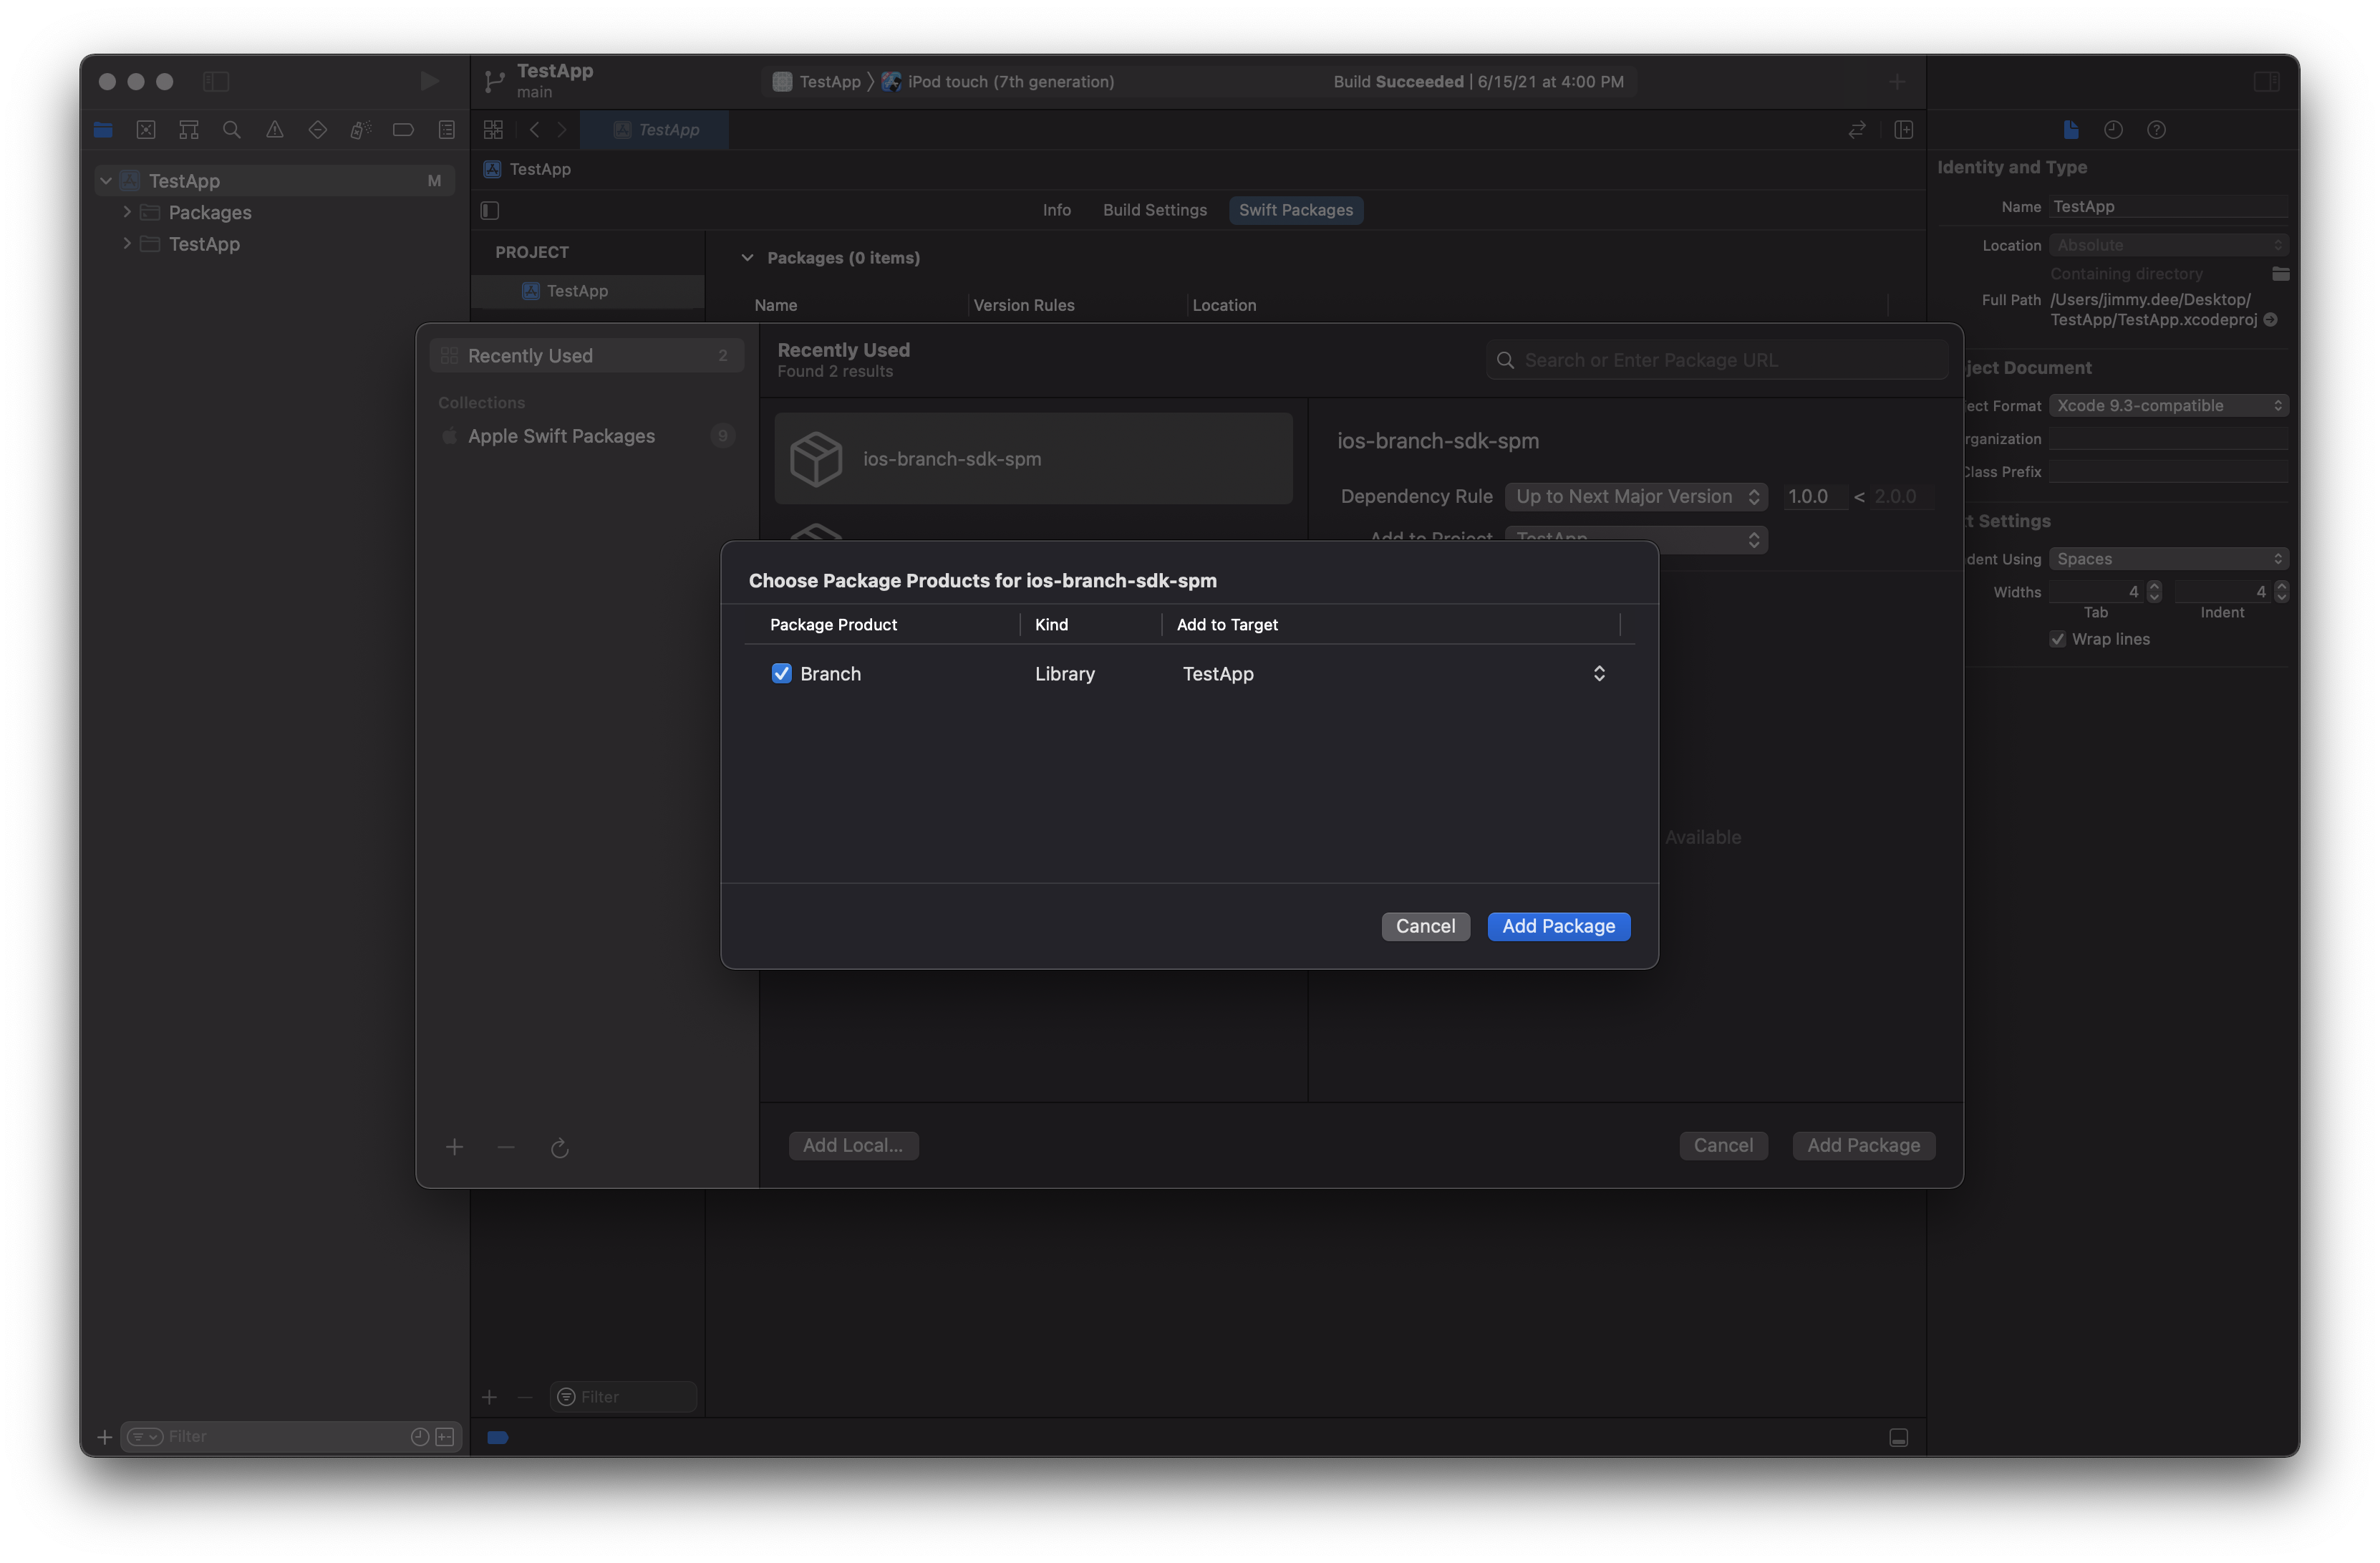The image size is (2380, 1563).
Task: Open the Add to Target TestApp dropdown
Action: 1394,673
